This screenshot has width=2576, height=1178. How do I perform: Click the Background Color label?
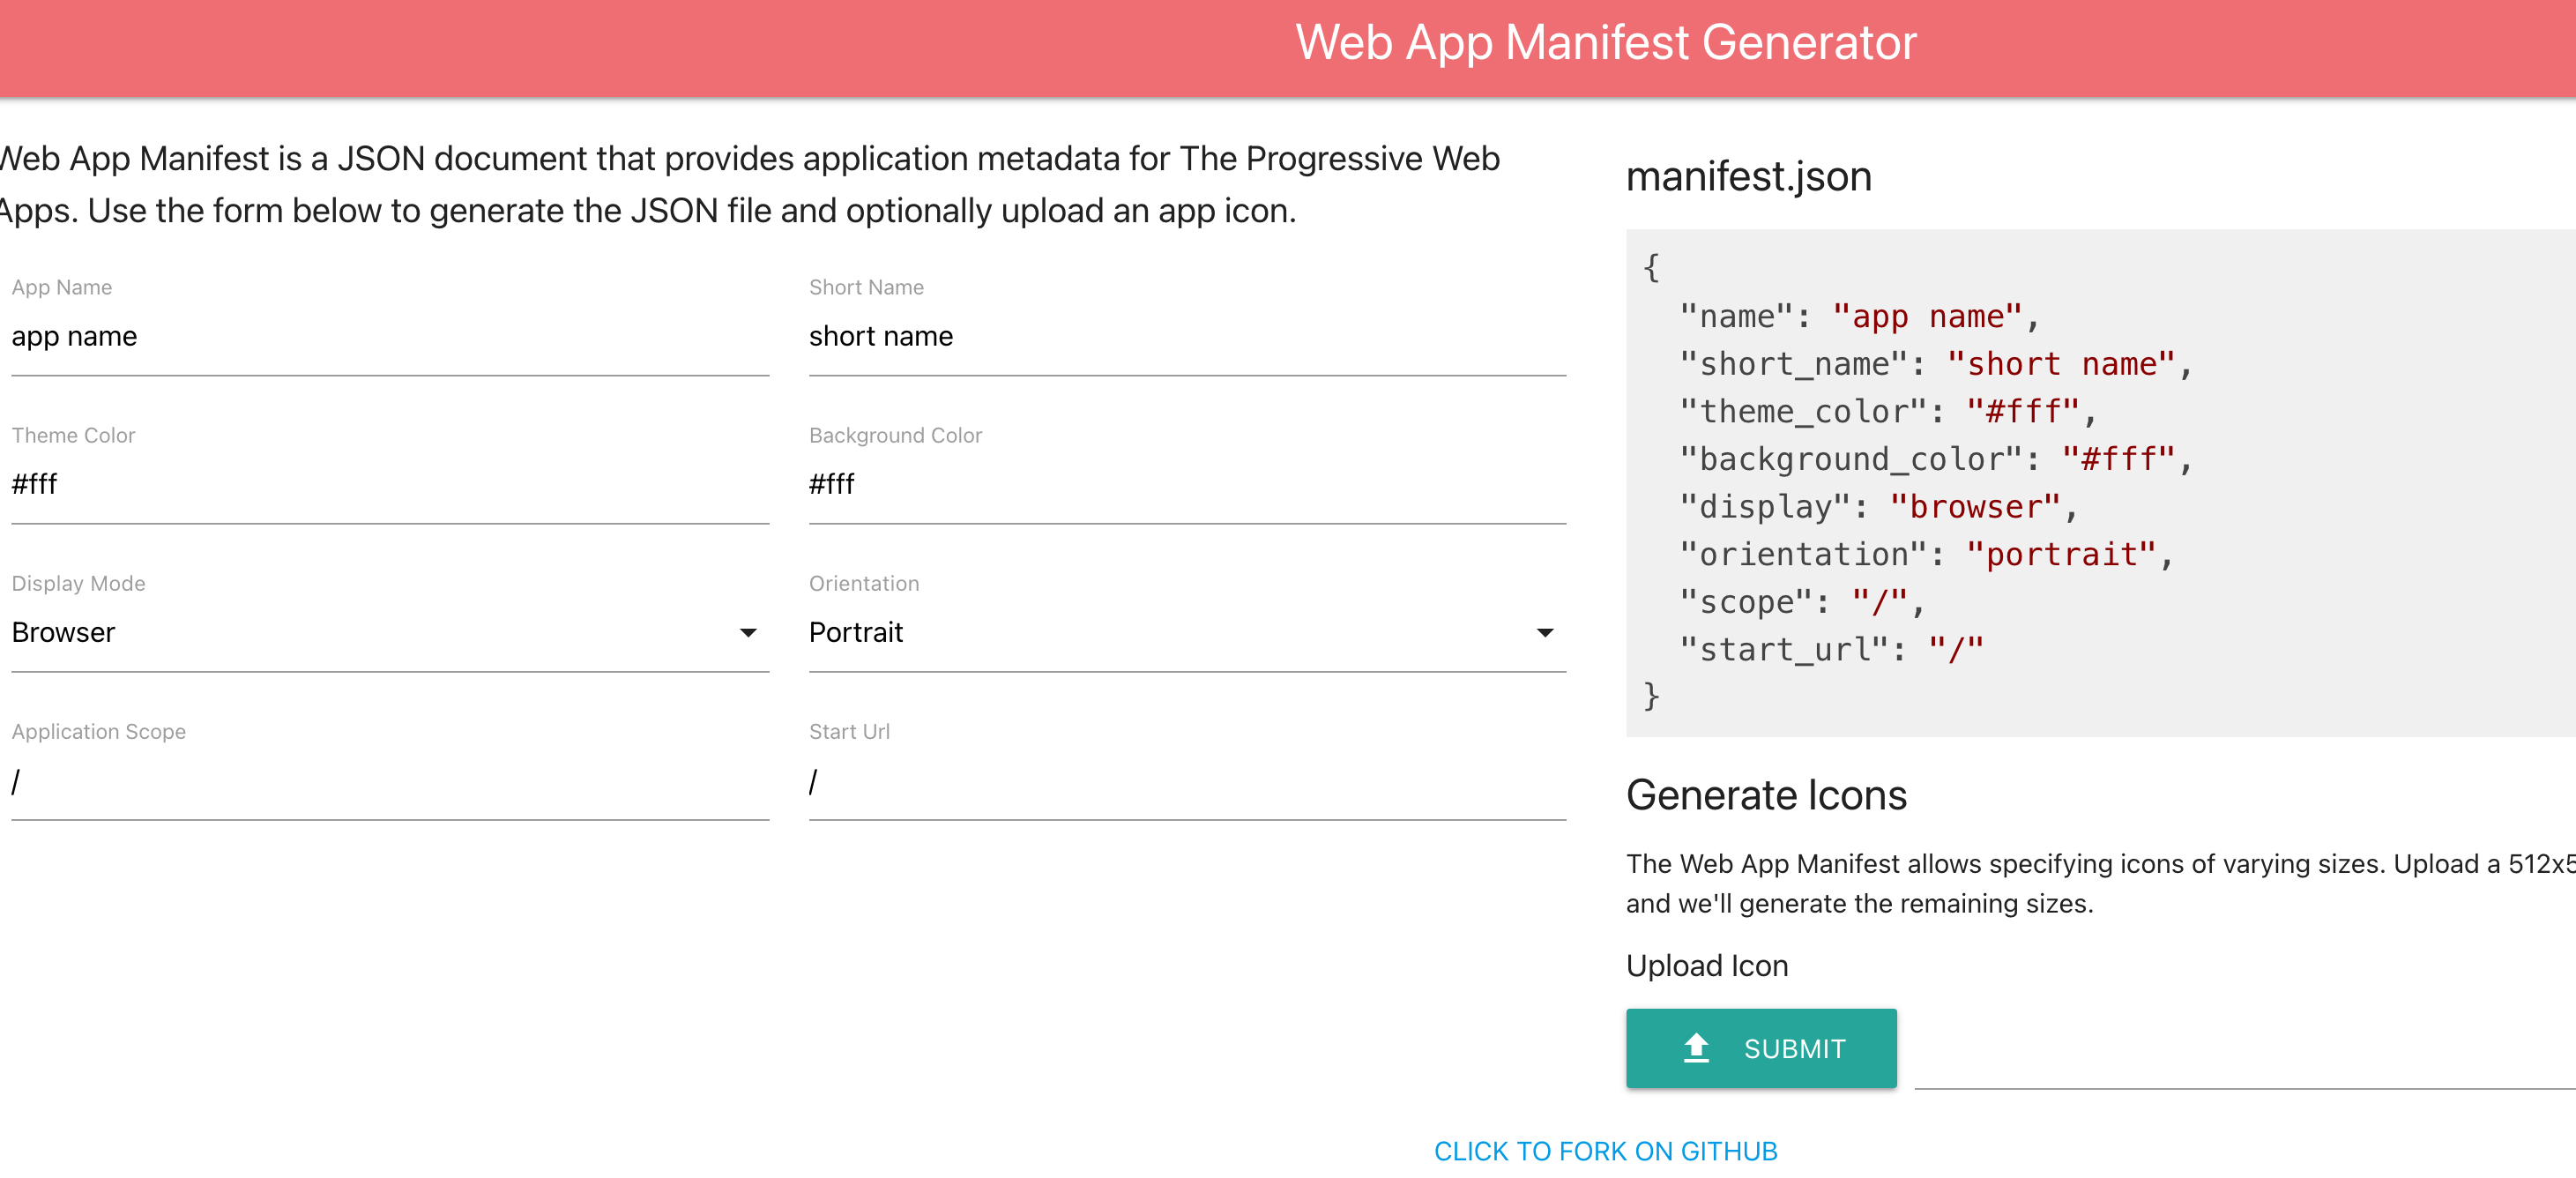tap(895, 436)
